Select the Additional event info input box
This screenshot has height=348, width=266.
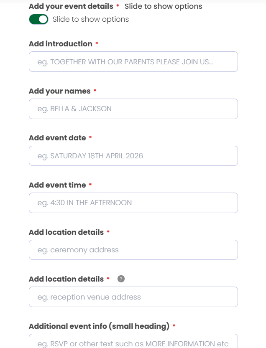[x=133, y=342]
